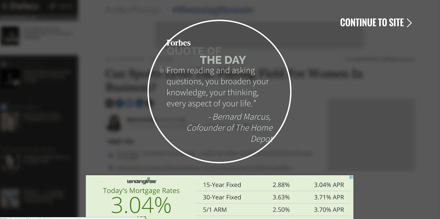The image size is (440, 219).
Task: Open the AdChoices icon on the mortgage ad
Action: [x=351, y=177]
